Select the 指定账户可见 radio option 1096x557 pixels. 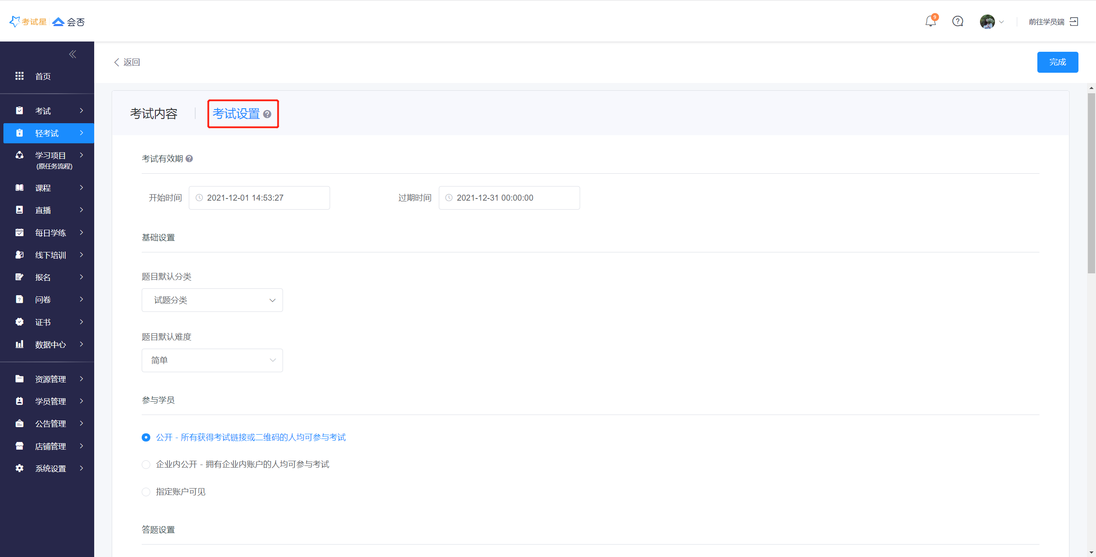[146, 492]
